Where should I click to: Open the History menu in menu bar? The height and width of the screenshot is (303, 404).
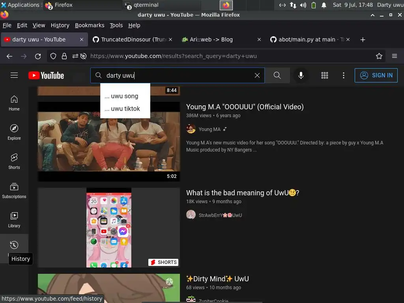(x=60, y=25)
